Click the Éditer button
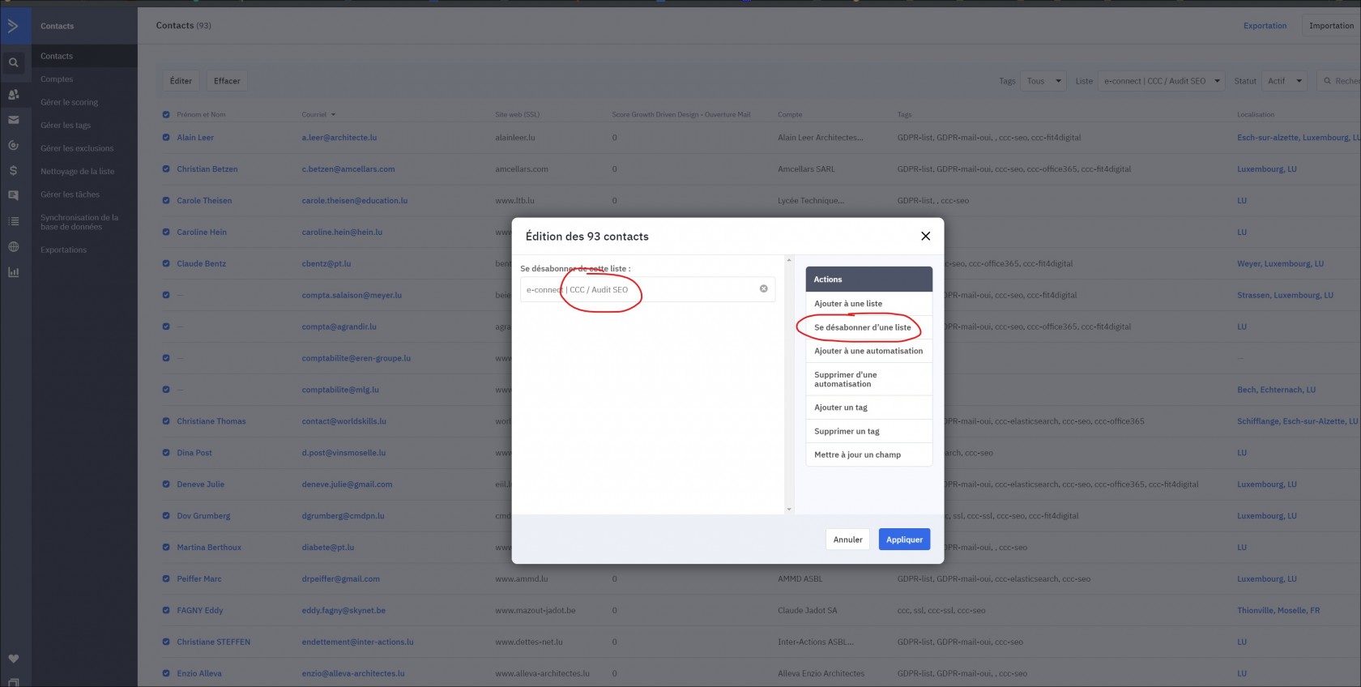 [181, 81]
